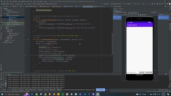Click Select Opened File target icon in Project panel
Viewport: 171px width, 96px height.
(13, 6)
